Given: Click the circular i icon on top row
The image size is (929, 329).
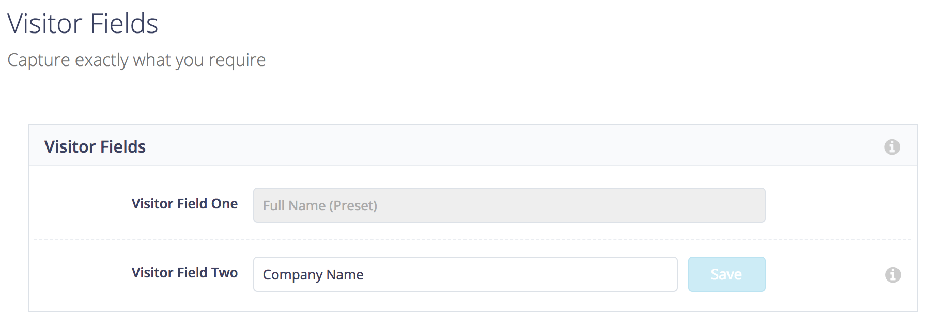Looking at the screenshot, I should click(x=892, y=147).
